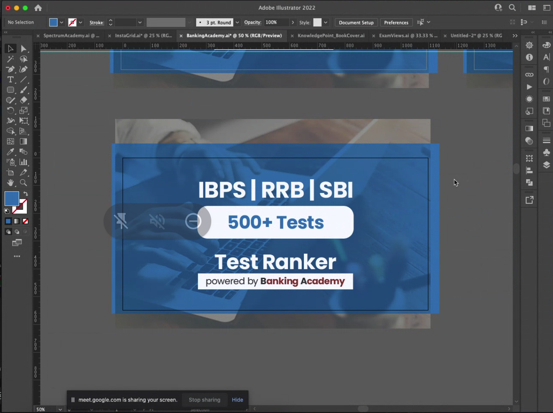The image size is (553, 413).
Task: Switch to Untitled-2 tab
Action: point(476,36)
